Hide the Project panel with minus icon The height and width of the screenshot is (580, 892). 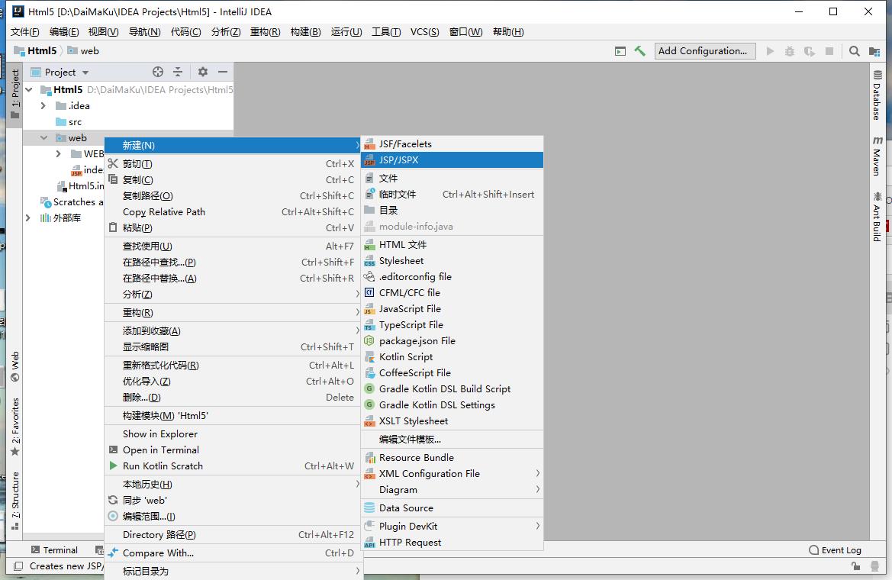point(223,72)
